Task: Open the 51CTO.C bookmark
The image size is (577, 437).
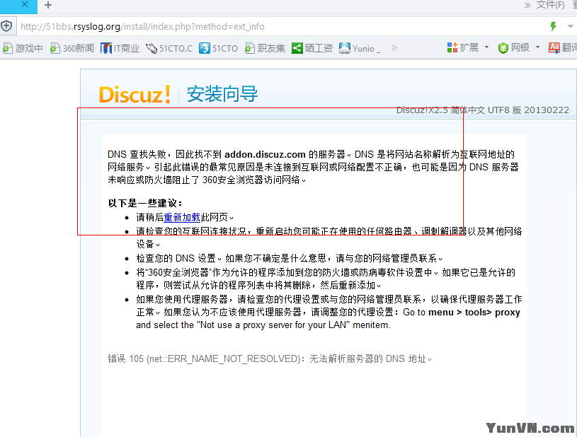Action: 169,48
